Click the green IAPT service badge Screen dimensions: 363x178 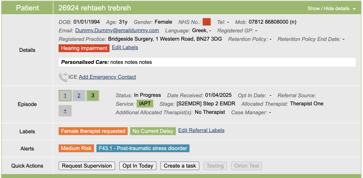point(145,104)
